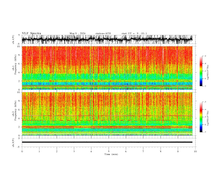Click the 'Time (min)' axis label
Viewport: 220px width, 170px height.
click(111, 154)
